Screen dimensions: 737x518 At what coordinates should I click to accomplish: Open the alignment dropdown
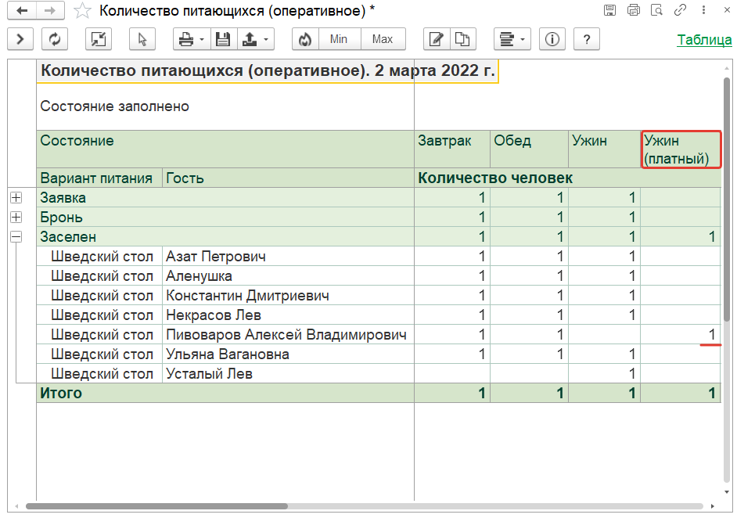[x=512, y=39]
